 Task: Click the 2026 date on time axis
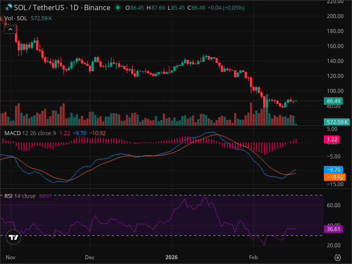pos(172,257)
